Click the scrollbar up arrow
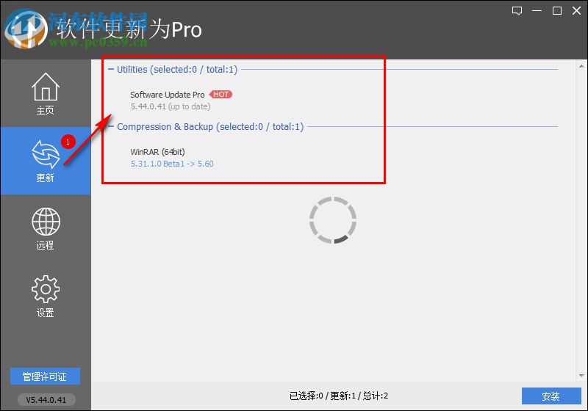 coord(581,66)
